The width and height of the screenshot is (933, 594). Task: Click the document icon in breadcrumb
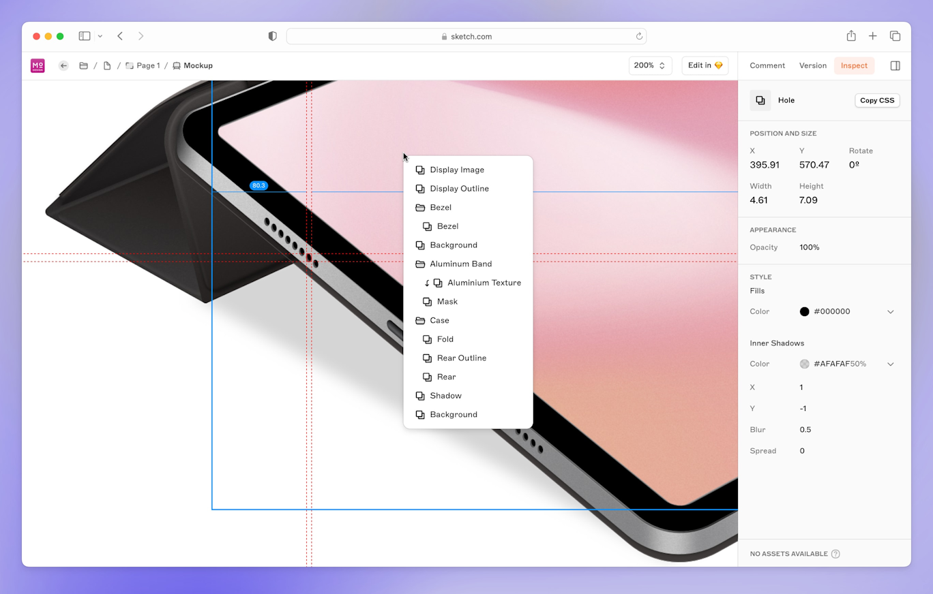[107, 66]
